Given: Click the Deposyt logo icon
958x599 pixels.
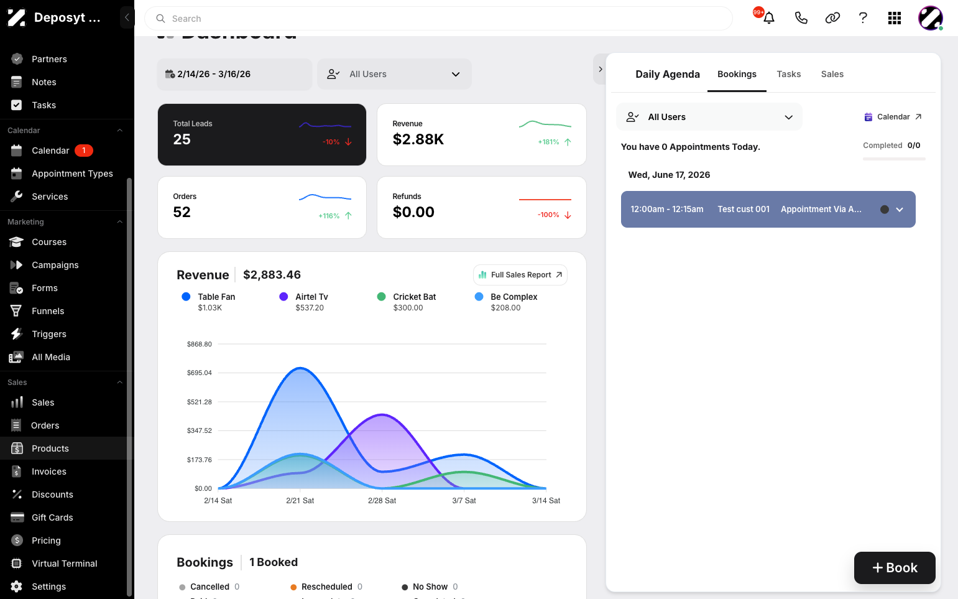Looking at the screenshot, I should [17, 17].
